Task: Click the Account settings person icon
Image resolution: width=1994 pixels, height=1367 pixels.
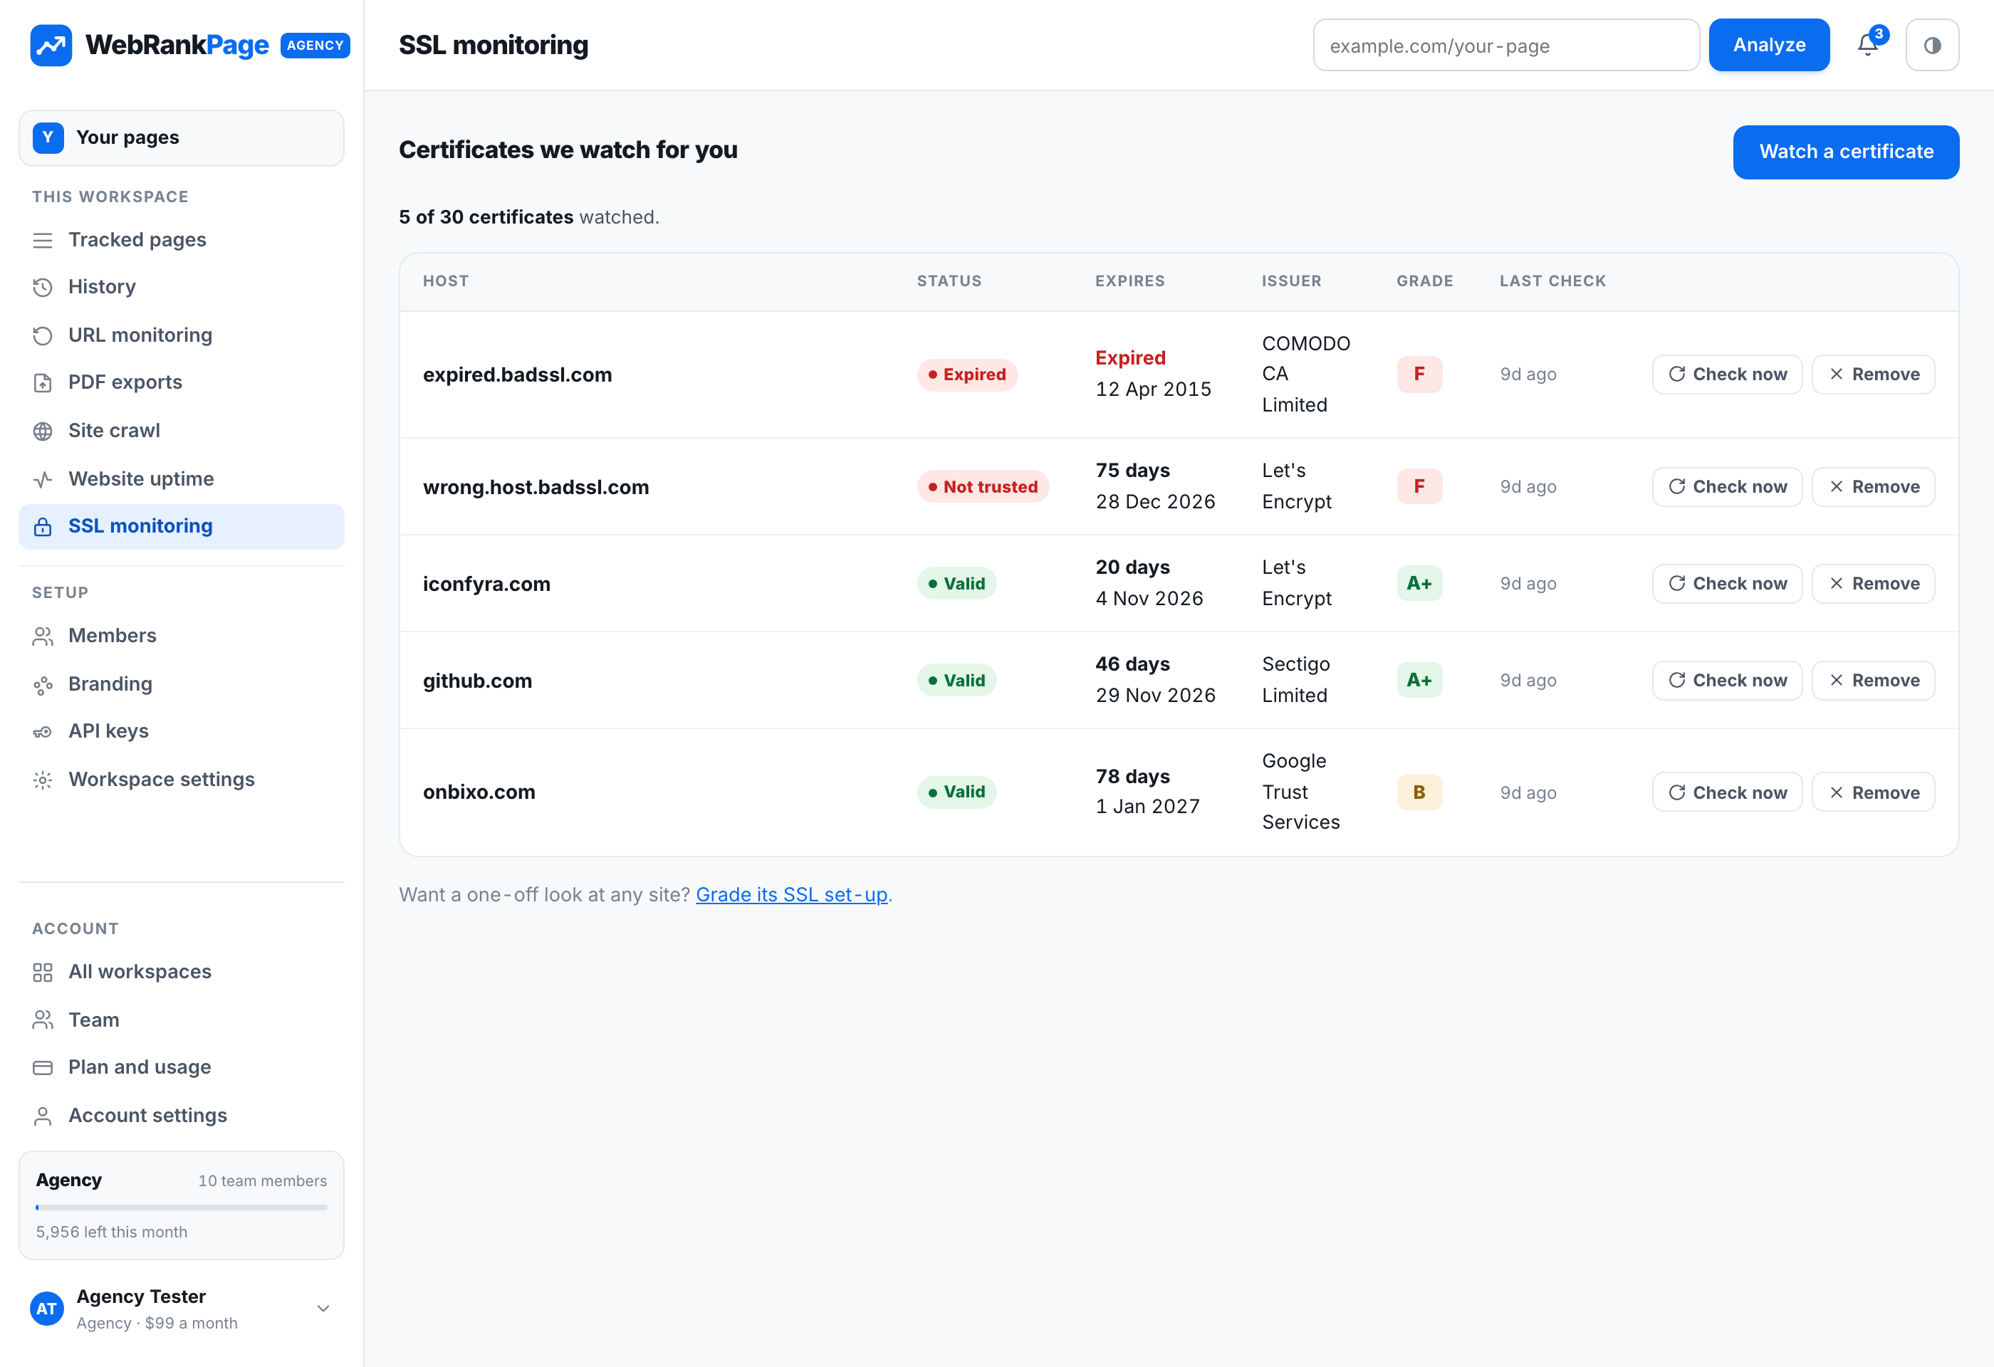Action: [42, 1116]
